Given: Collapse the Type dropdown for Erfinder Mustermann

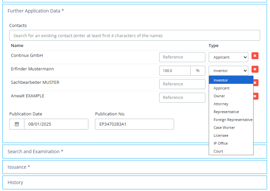Looking at the screenshot, I should coord(228,71).
